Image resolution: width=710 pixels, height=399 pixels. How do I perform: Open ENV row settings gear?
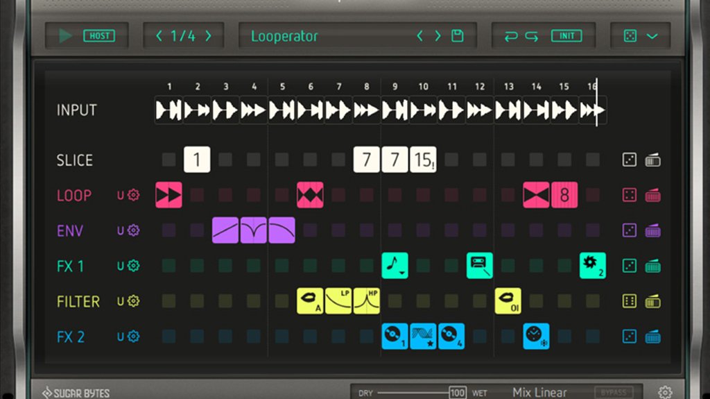coord(133,230)
